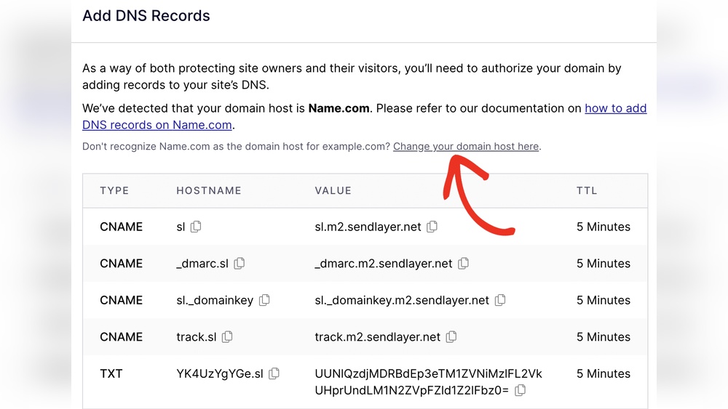The height and width of the screenshot is (409, 728).
Task: Select 'sl._domainkey.m2.sendlayer.net' value text
Action: pos(402,300)
